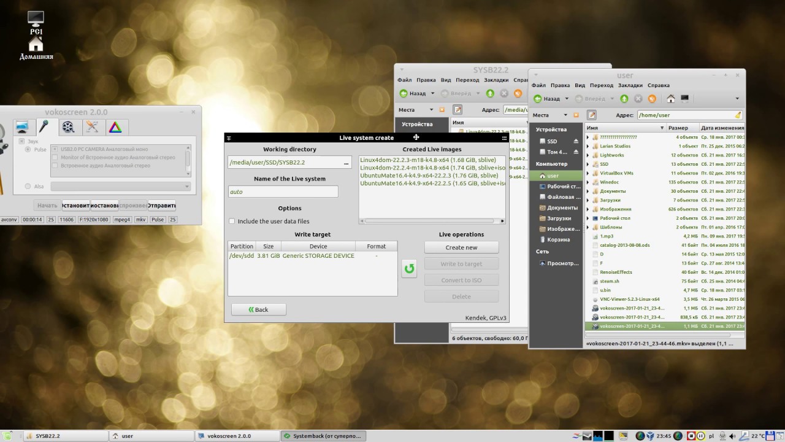
Task: Open Правка menu in user window
Action: (x=560, y=85)
